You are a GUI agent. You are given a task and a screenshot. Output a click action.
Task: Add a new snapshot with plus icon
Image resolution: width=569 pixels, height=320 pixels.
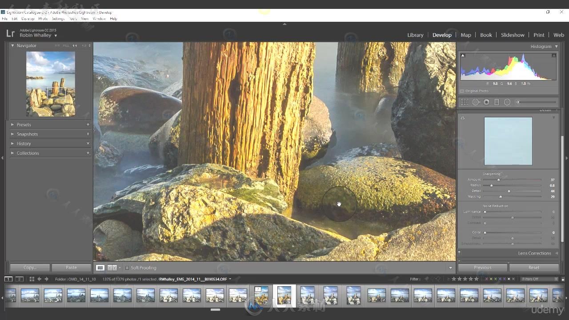tap(88, 134)
